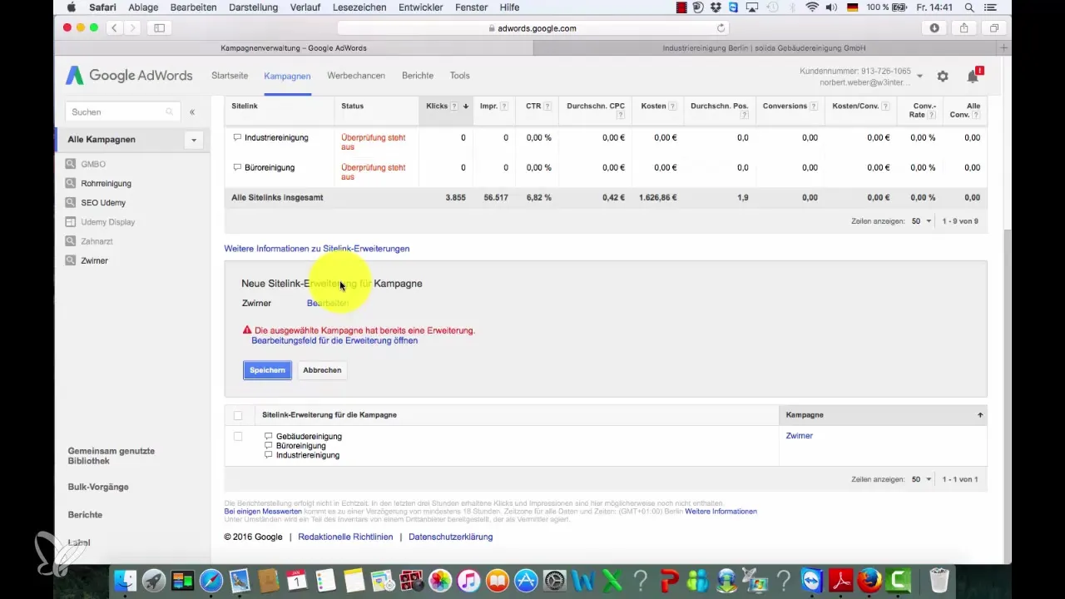
Task: Open AdWords notifications bell
Action: (973, 76)
